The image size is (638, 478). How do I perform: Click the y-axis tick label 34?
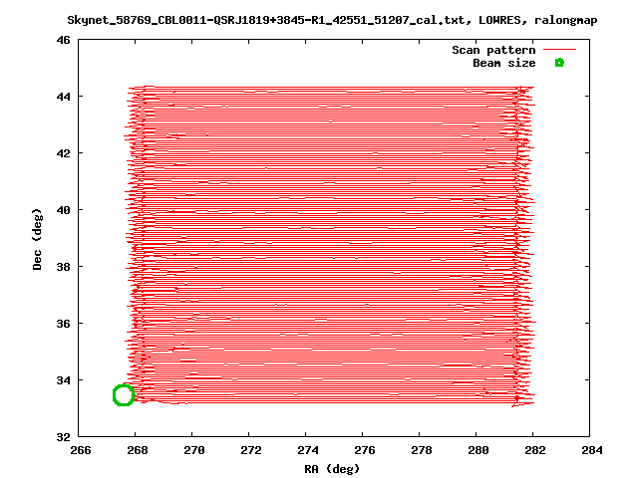[63, 380]
